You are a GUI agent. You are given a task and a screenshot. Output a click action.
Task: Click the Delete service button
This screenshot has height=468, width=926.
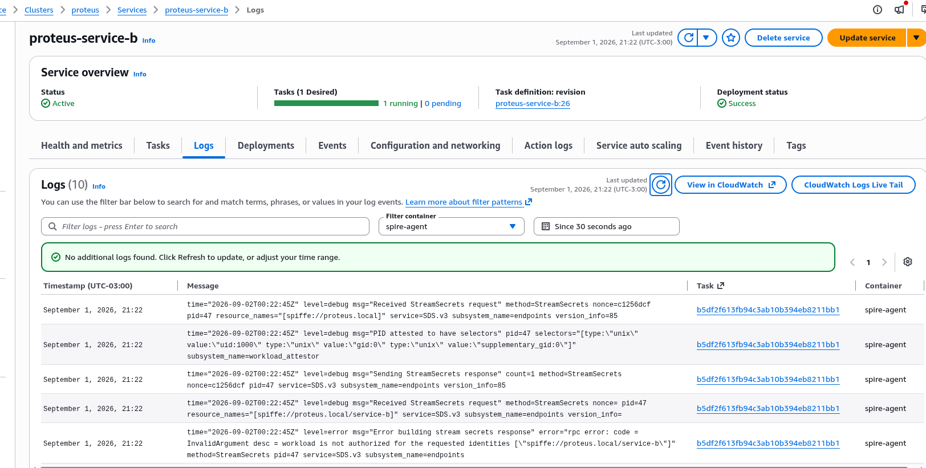coord(783,38)
